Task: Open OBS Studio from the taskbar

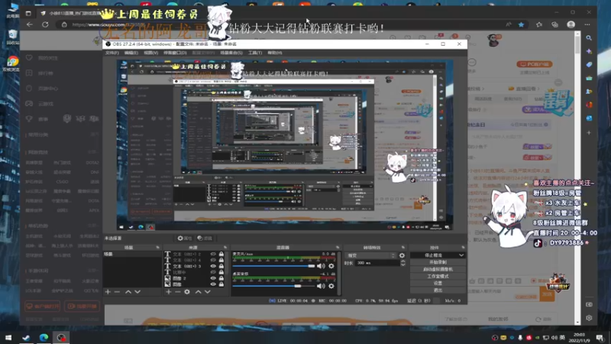Action: (61, 337)
